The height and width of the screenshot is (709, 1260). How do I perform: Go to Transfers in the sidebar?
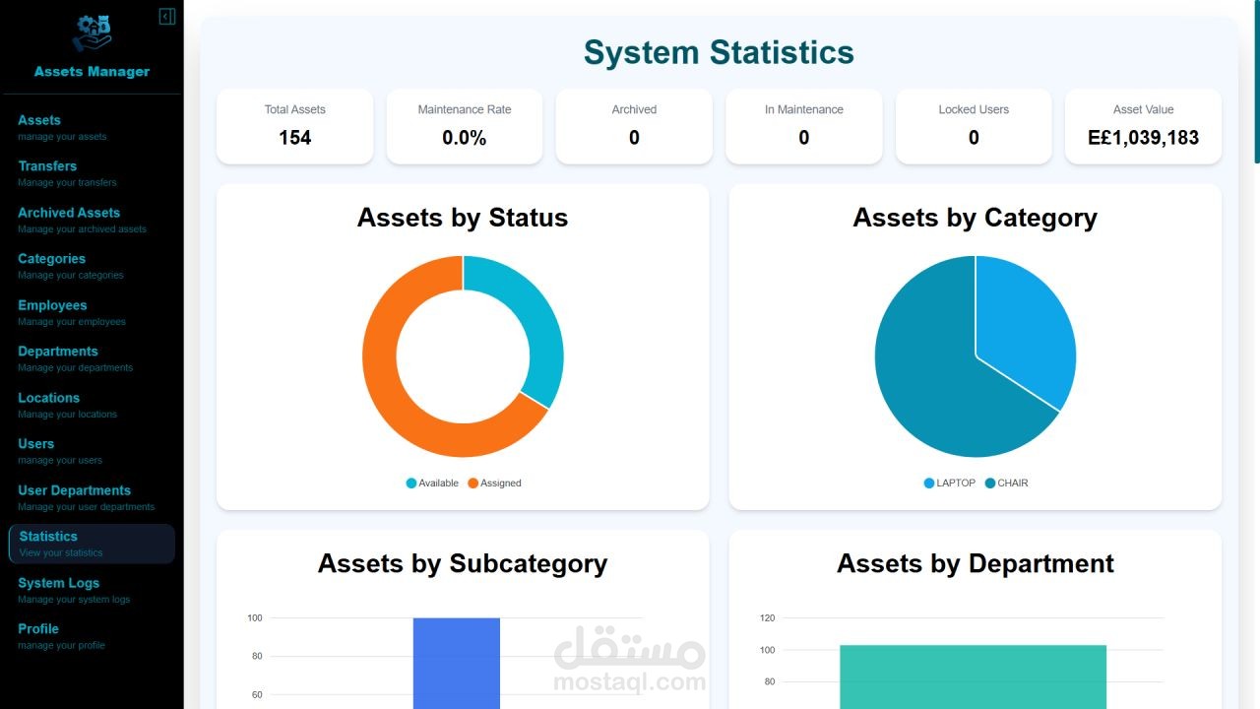[92, 173]
